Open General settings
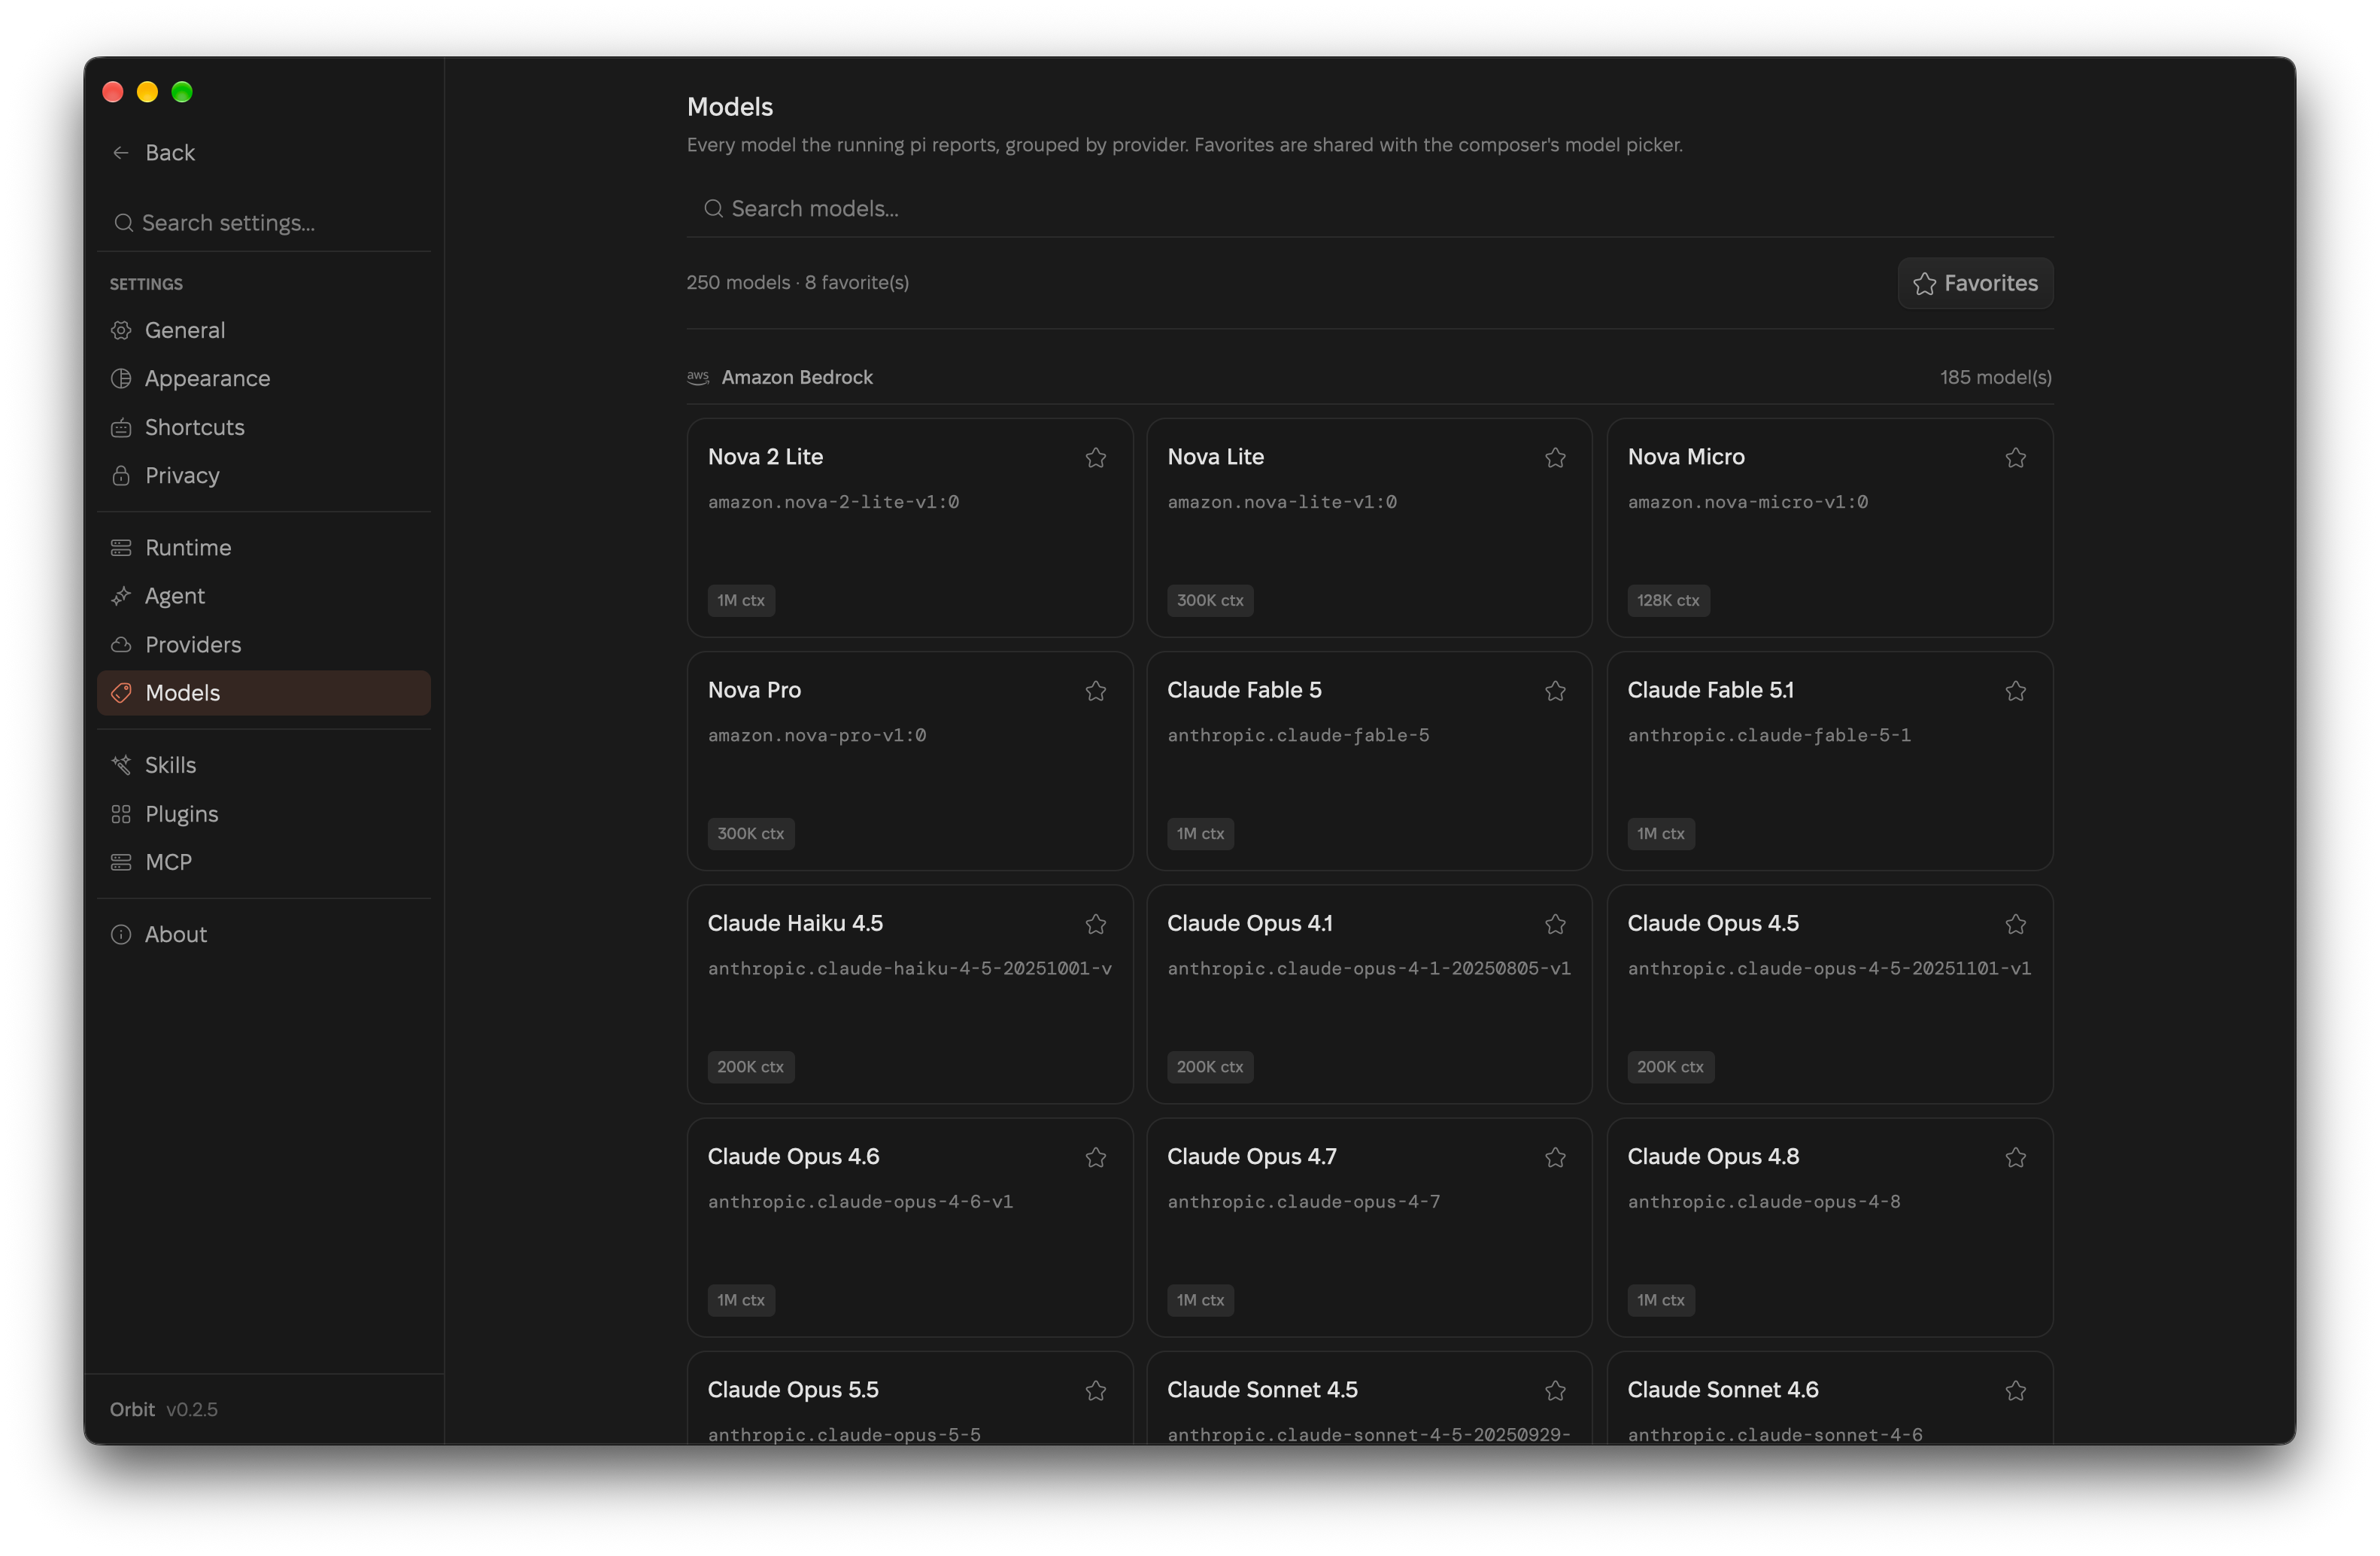2380x1556 pixels. [264, 330]
